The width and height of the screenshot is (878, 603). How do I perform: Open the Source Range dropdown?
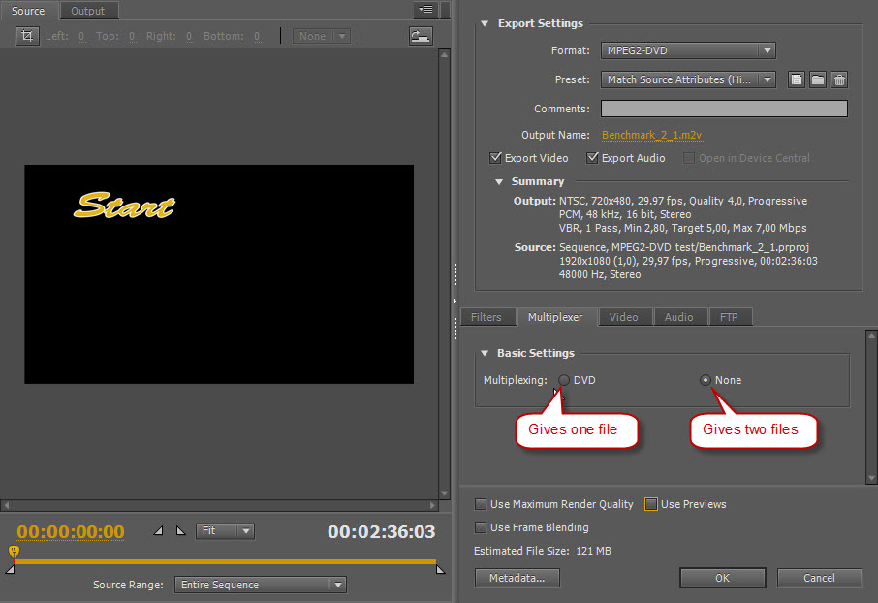pyautogui.click(x=260, y=585)
